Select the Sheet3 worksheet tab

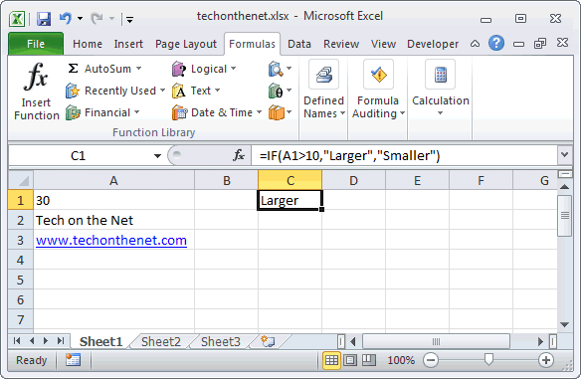tap(221, 341)
